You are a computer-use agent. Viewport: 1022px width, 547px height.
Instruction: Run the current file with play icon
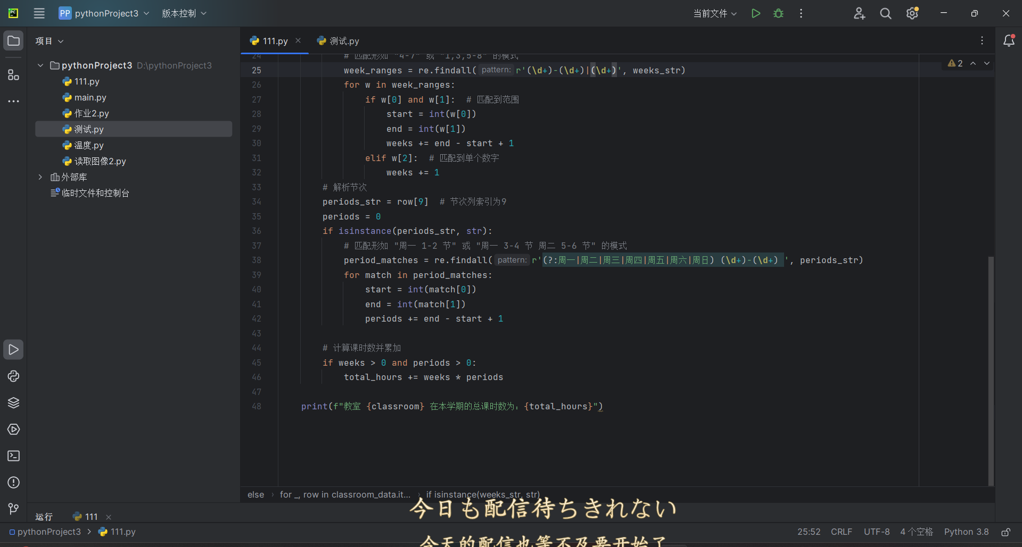[x=755, y=13]
